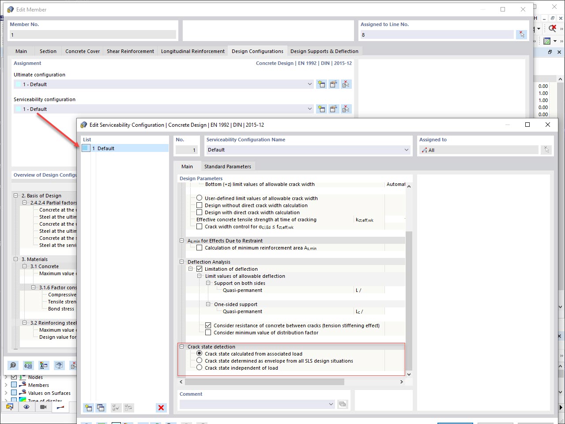Collapse the Deflection Analysis section
This screenshot has width=565, height=424.
[x=181, y=261]
